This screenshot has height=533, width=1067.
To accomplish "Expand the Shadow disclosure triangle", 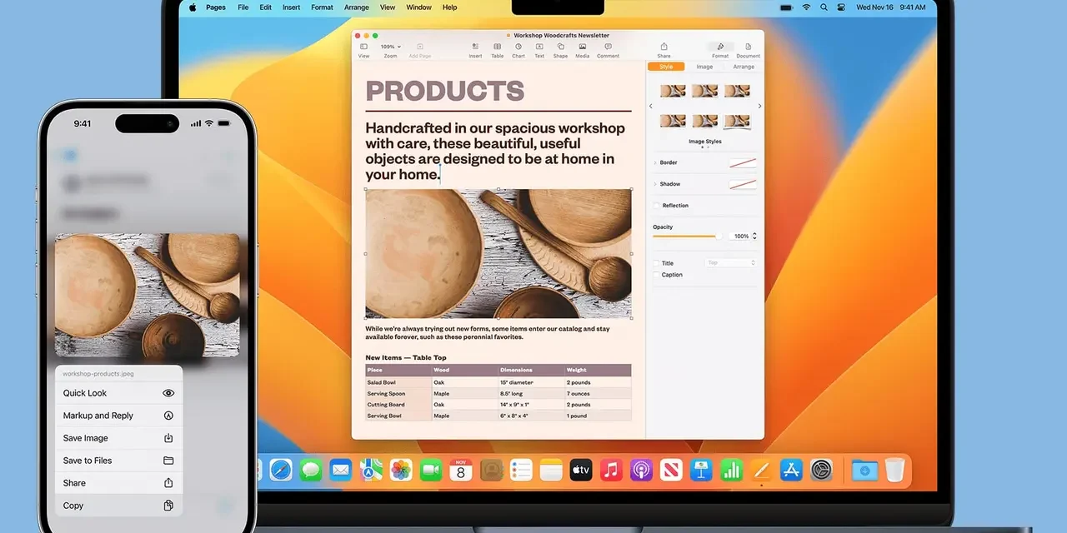I will tap(655, 184).
